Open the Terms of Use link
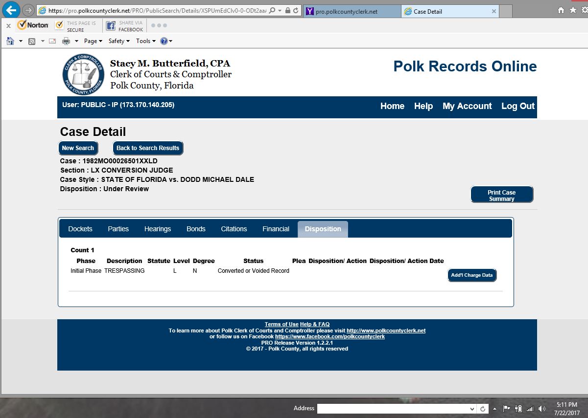Viewport: 588px width, 418px height. [282, 324]
